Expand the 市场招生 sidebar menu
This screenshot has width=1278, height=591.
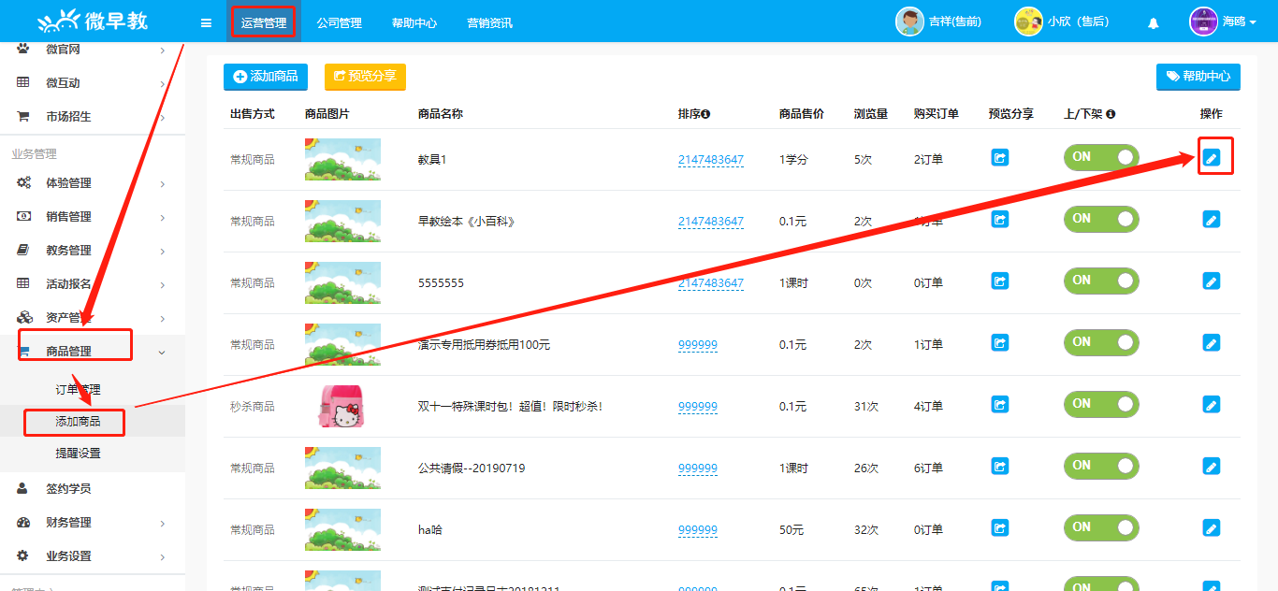click(x=93, y=117)
